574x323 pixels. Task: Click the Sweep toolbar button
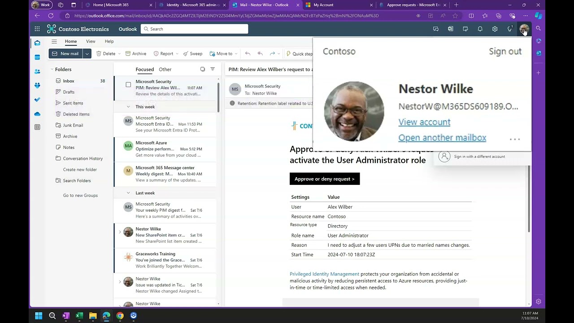192,53
